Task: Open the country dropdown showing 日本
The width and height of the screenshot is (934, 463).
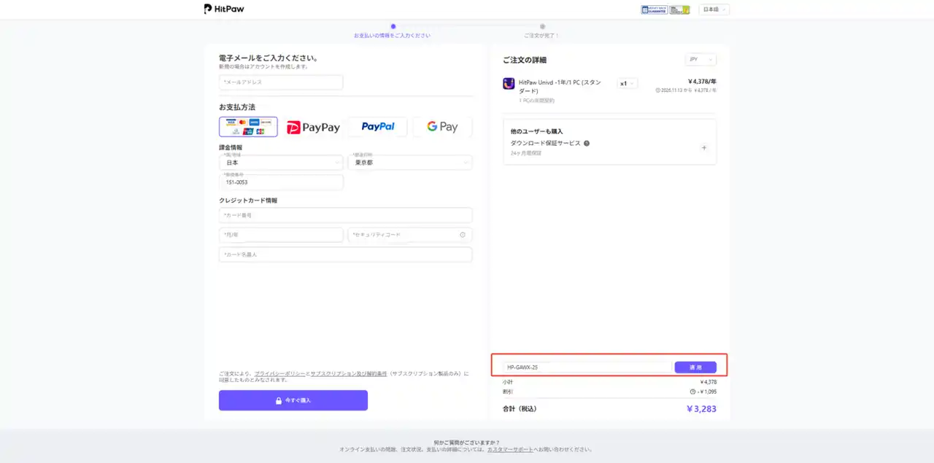Action: pos(281,162)
